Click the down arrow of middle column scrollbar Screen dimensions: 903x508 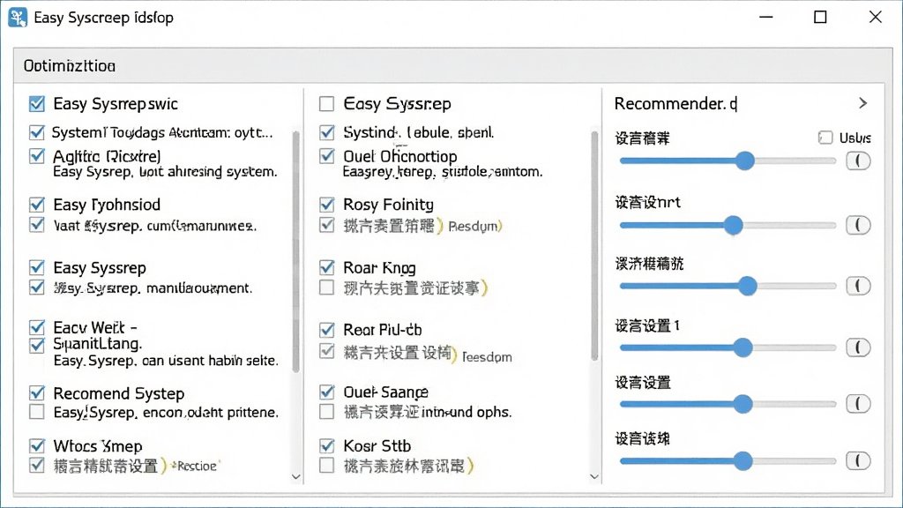pyautogui.click(x=594, y=477)
